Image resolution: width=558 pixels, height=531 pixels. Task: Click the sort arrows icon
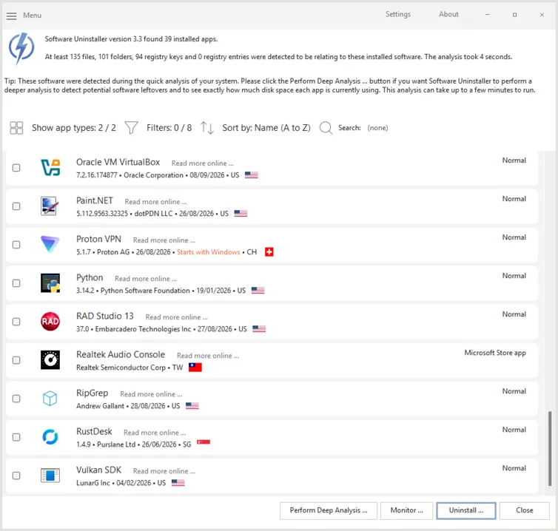(206, 128)
